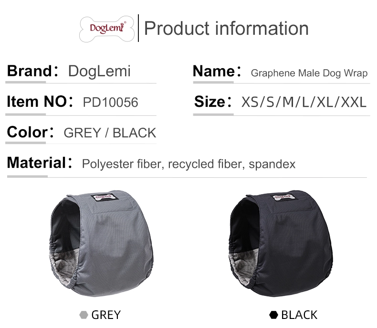
Task: Click the BLACK caption below product
Action: [x=299, y=315]
